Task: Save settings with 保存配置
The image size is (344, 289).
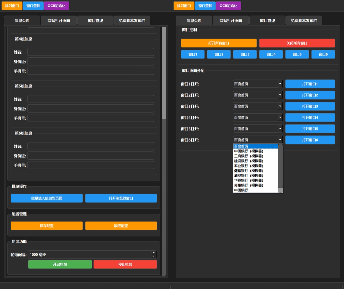Action: click(x=47, y=226)
